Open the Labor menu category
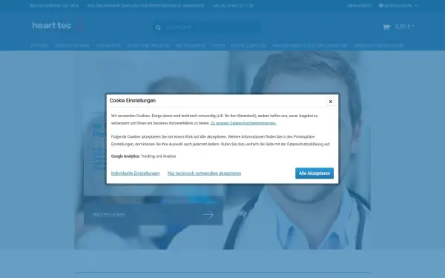Image resolution: width=445 pixels, height=278 pixels. (x=218, y=46)
